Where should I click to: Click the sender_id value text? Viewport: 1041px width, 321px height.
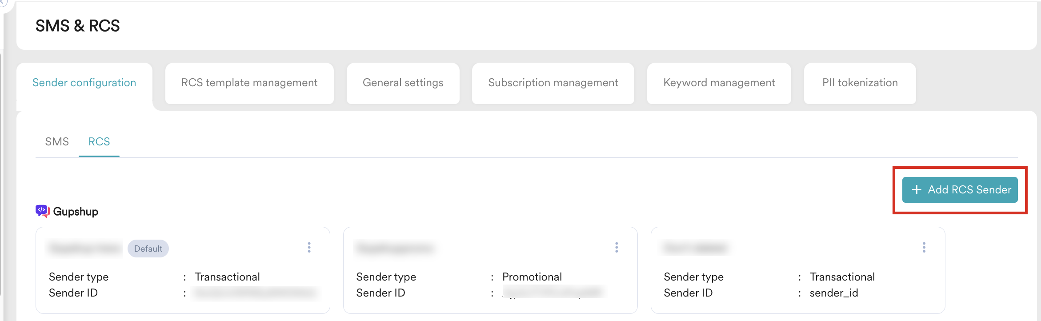(833, 293)
